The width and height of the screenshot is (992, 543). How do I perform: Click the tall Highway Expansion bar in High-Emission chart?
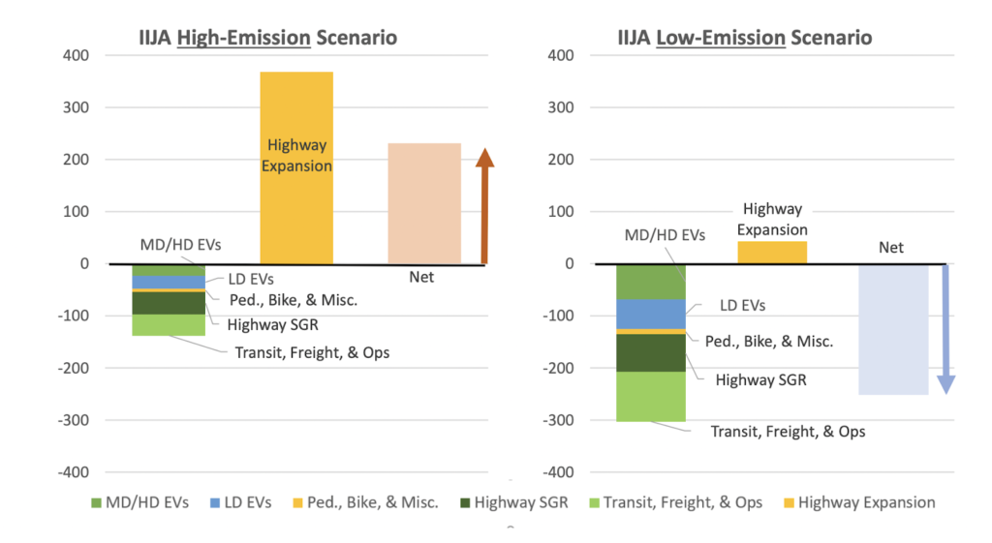296,167
